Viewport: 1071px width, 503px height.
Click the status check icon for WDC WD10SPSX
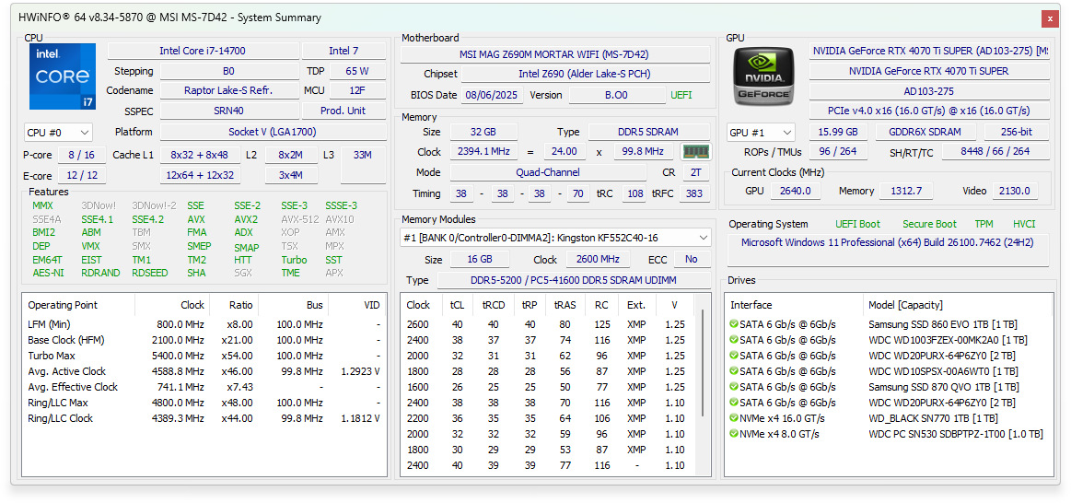coord(734,371)
